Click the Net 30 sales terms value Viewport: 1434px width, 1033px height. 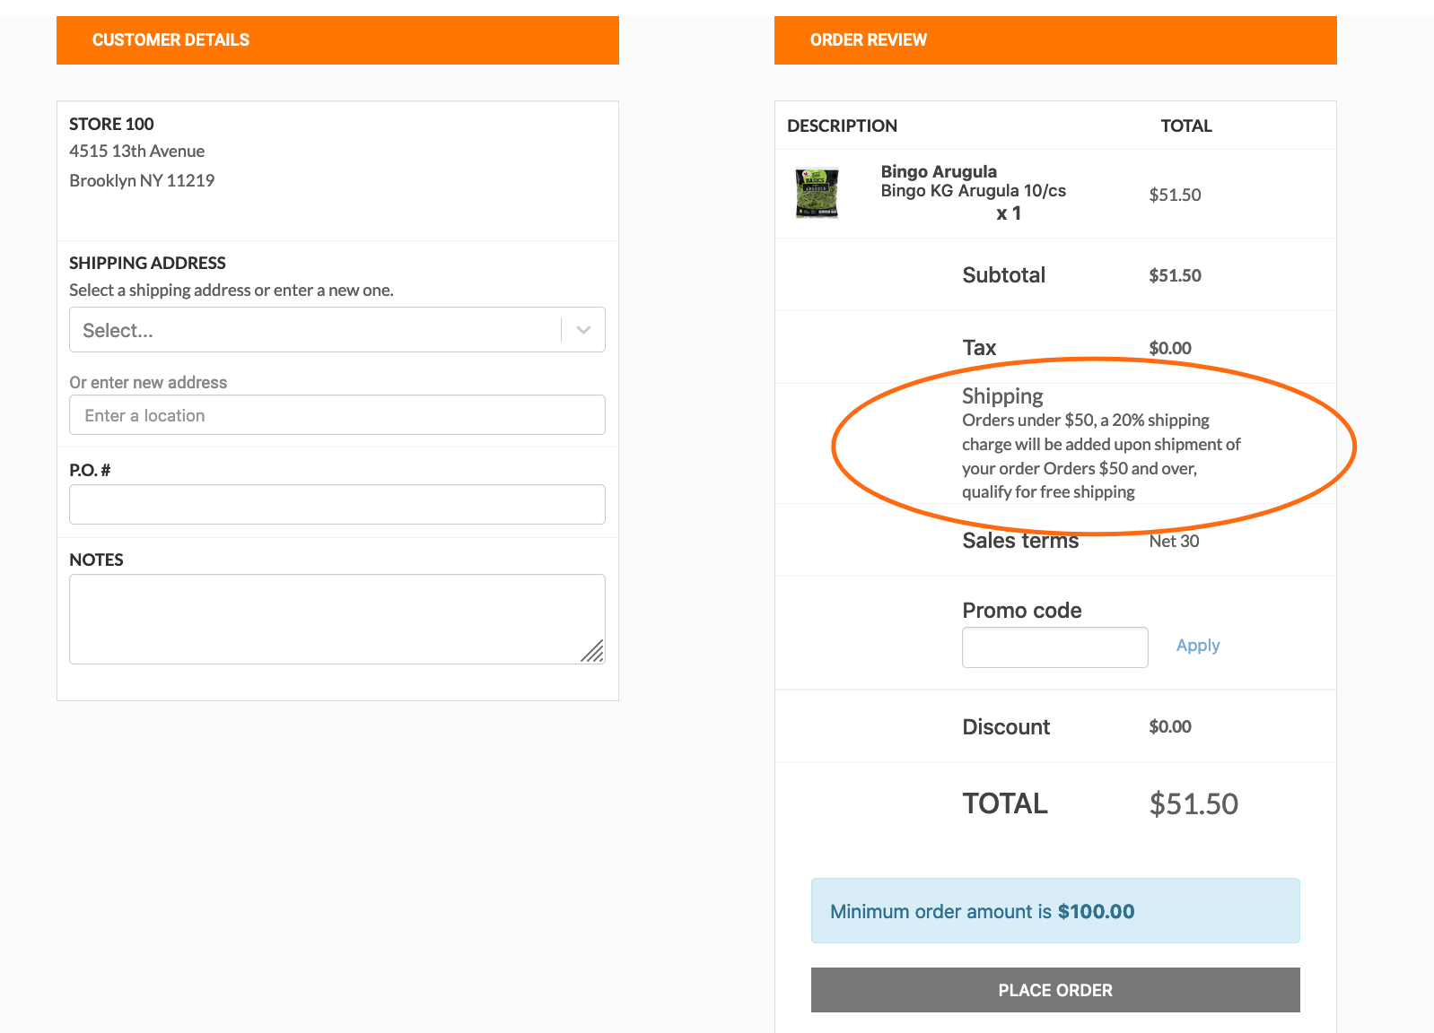click(x=1174, y=541)
